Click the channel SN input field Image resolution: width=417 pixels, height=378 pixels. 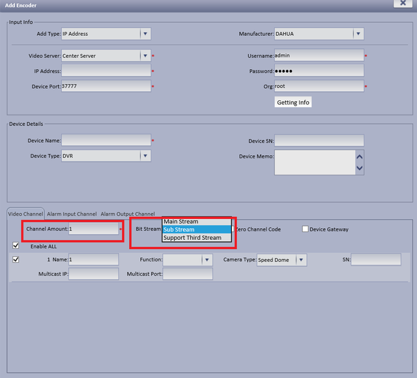point(376,259)
